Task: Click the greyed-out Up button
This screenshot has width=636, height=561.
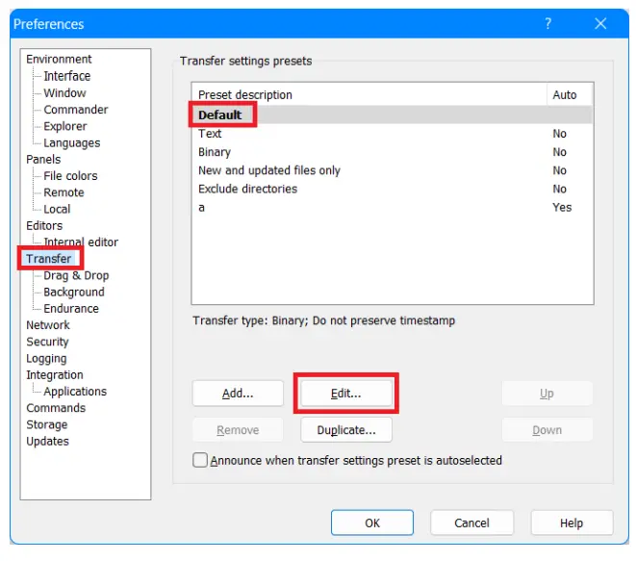Action: pos(547,393)
